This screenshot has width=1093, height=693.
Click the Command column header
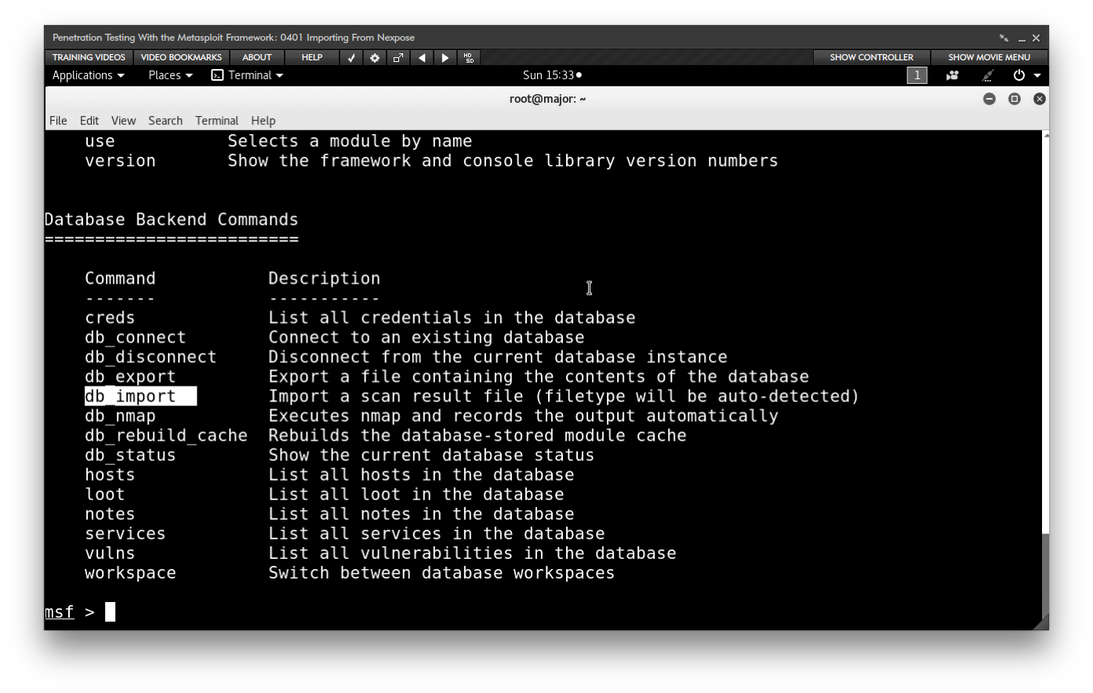coord(120,278)
